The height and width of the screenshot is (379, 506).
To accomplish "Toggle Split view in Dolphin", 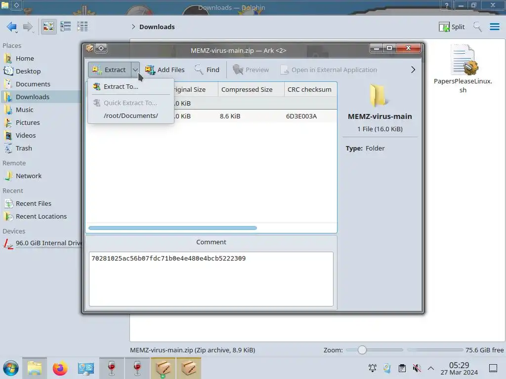I will [x=452, y=27].
